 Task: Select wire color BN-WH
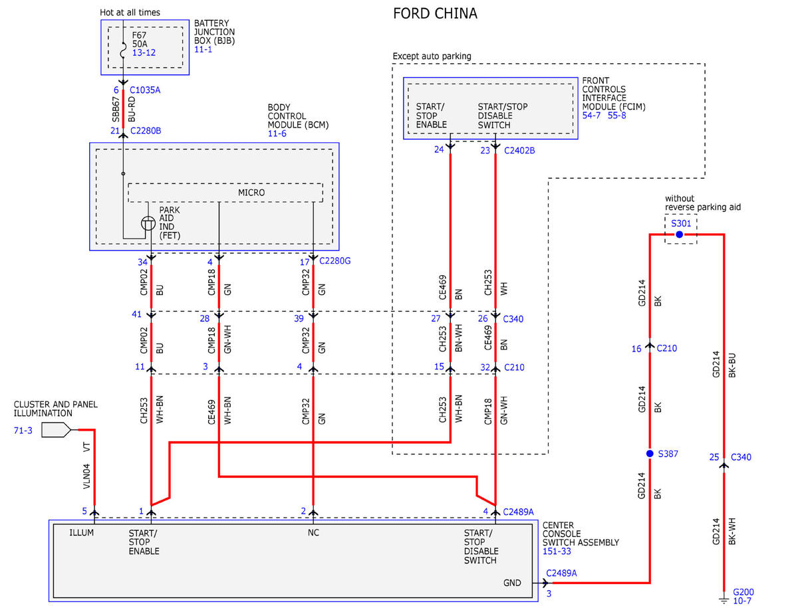coord(460,337)
